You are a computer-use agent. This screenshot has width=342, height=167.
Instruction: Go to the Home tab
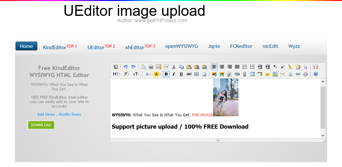pos(26,46)
